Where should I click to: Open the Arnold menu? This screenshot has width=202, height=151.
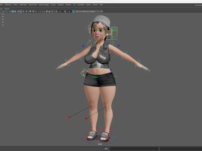[95, 5]
